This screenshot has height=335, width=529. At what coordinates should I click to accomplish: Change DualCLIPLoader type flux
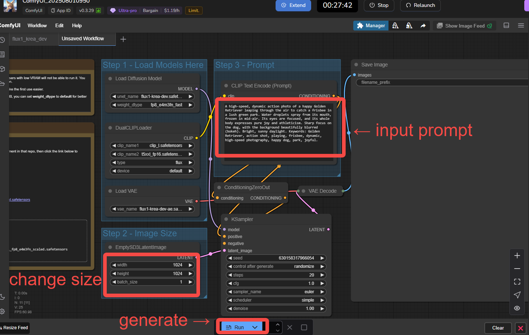tap(152, 163)
